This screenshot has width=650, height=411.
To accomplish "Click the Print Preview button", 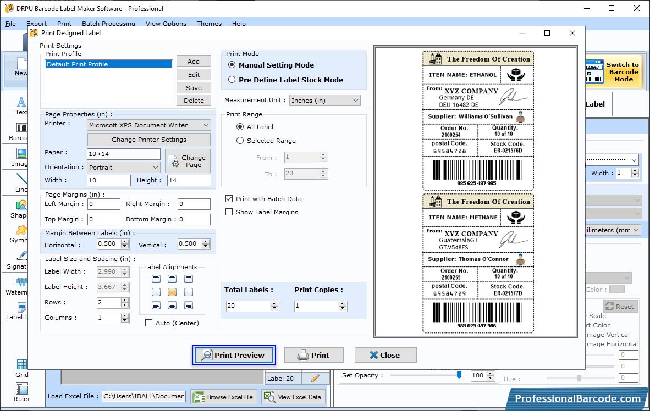I will pos(234,355).
